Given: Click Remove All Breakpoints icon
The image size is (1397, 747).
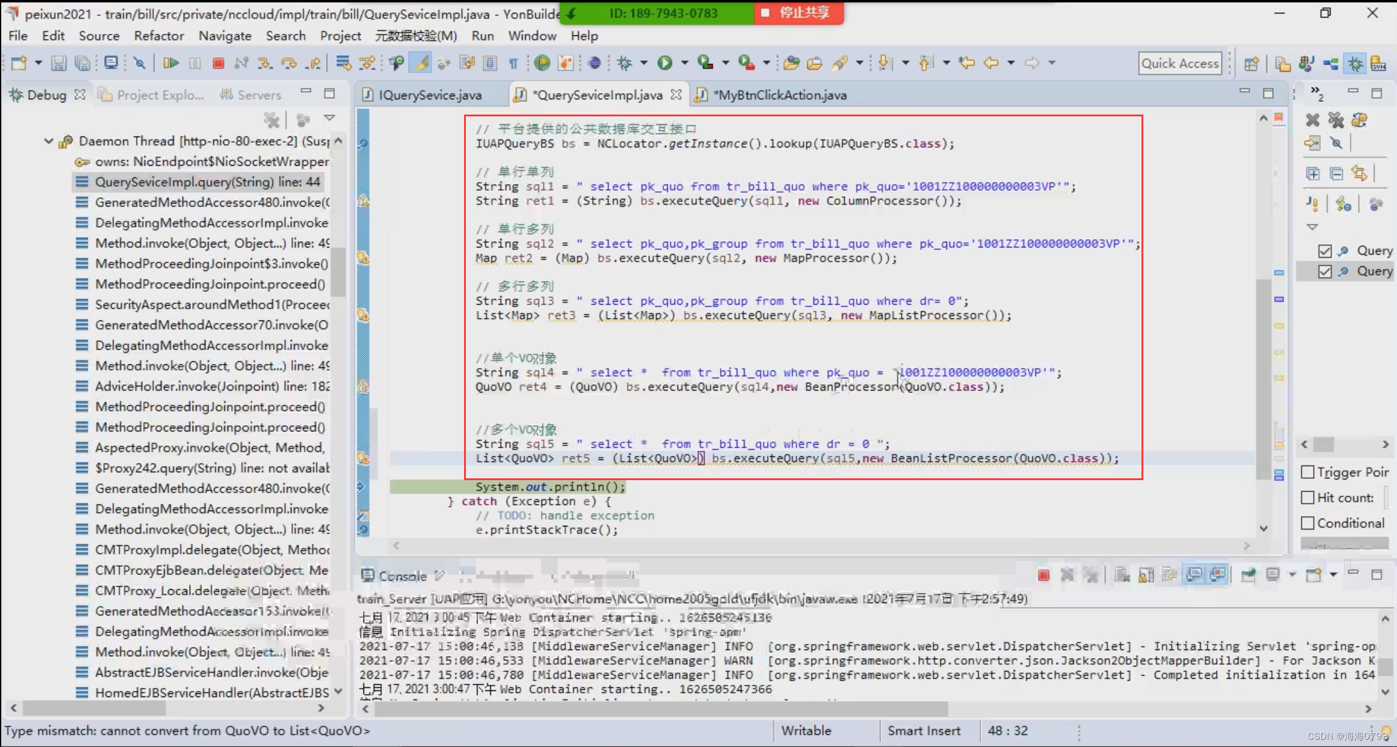Looking at the screenshot, I should pos(1336,120).
